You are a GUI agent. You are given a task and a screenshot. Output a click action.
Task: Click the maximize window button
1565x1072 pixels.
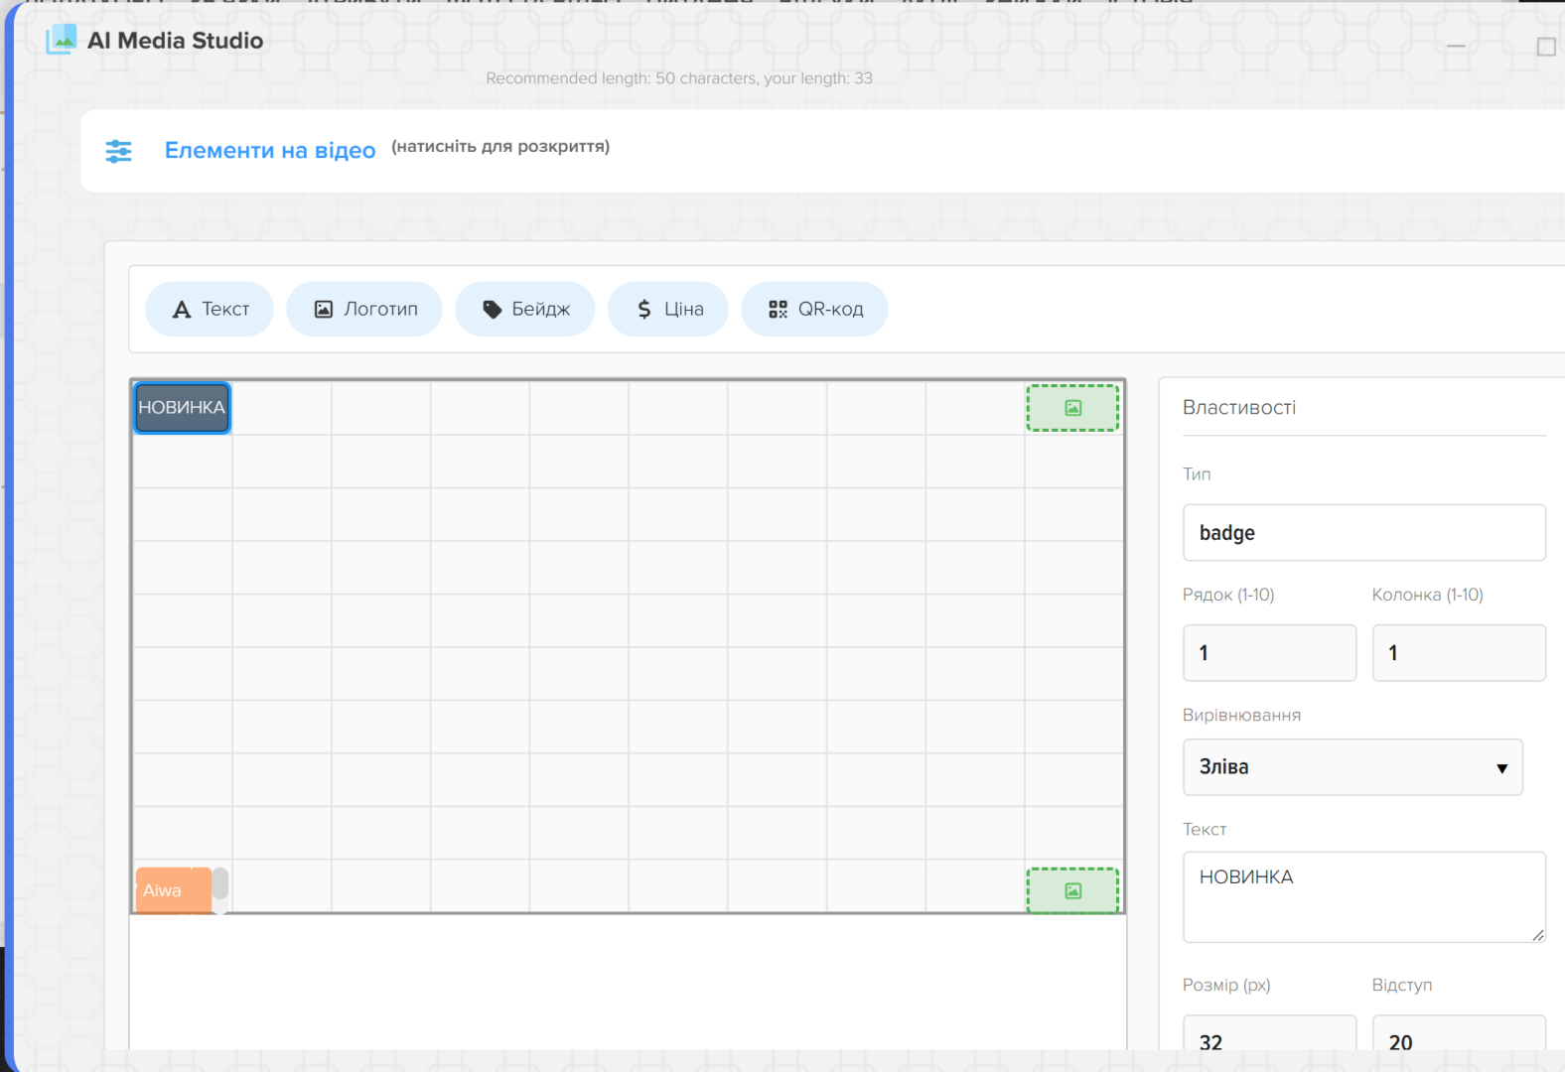coord(1546,47)
